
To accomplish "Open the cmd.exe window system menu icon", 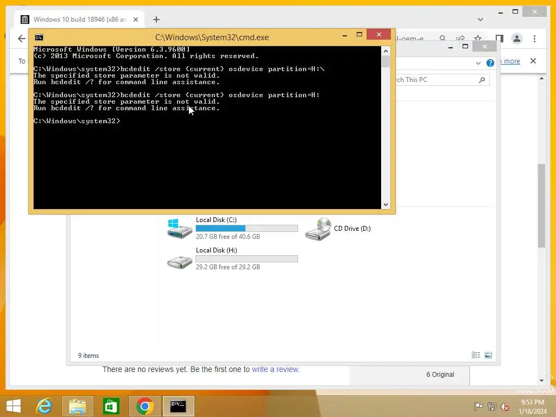I will tap(39, 37).
